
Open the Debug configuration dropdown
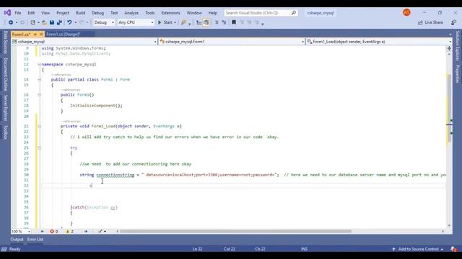point(104,22)
